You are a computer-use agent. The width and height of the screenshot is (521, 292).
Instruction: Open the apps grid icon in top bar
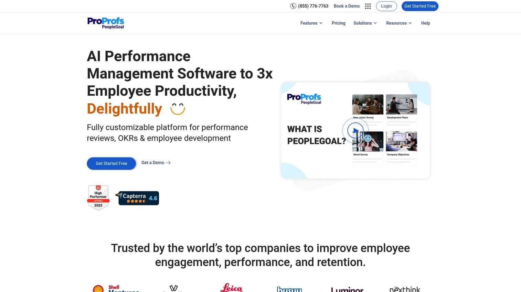click(x=368, y=6)
